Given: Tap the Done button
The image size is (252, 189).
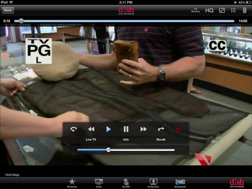Looking at the screenshot, I should [8, 10].
